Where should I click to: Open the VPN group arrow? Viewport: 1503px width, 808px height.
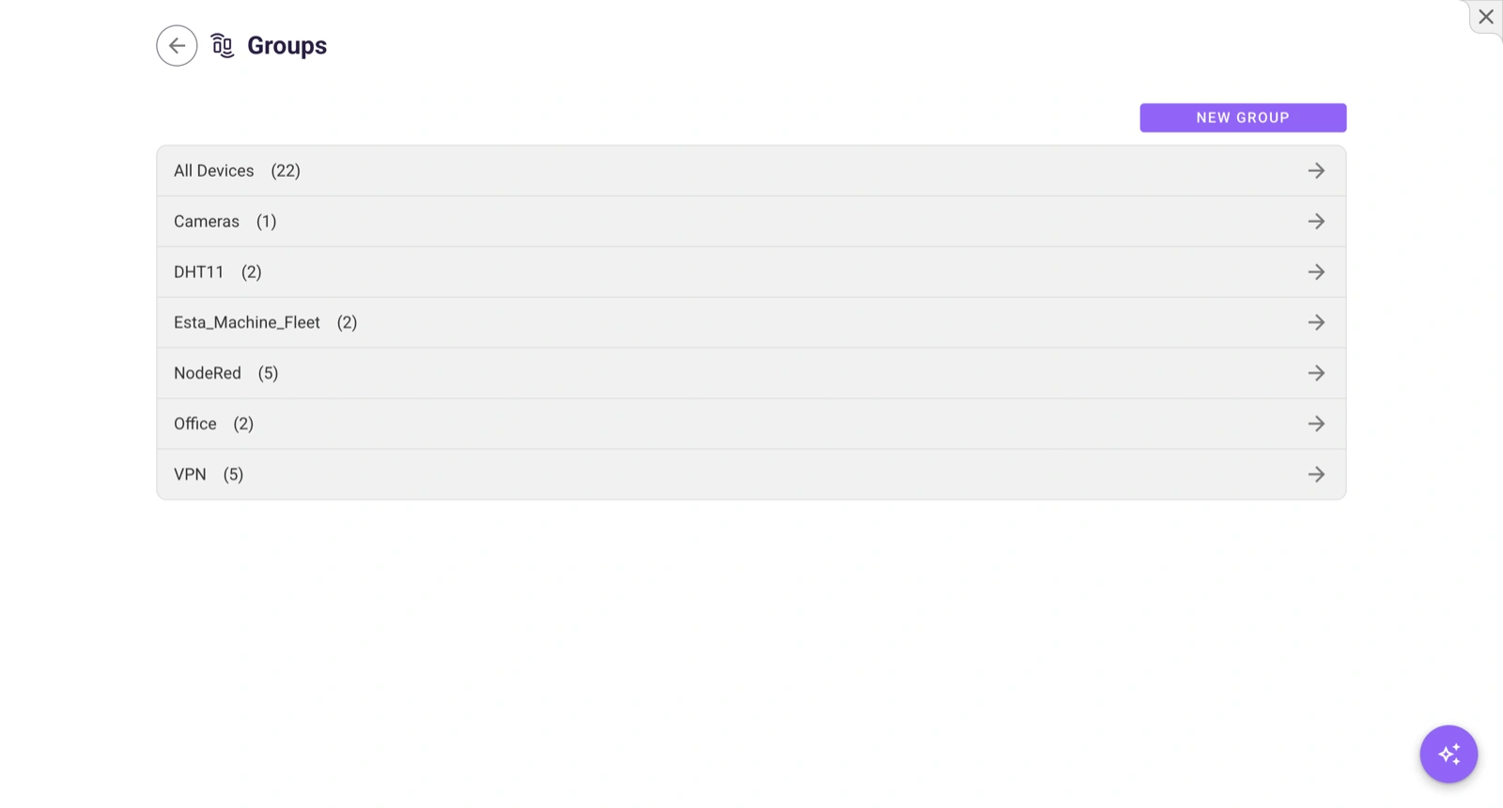tap(1316, 474)
